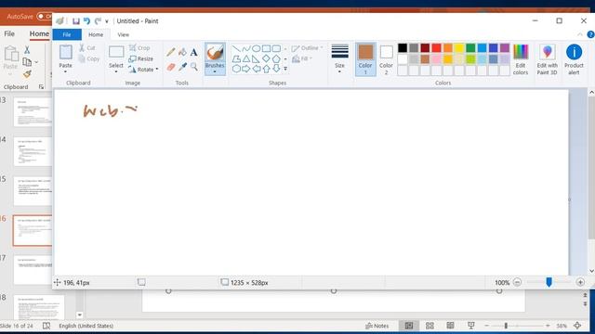Screen dimensions: 595x334
Task: Select the Text tool (letter A)
Action: pos(194,52)
